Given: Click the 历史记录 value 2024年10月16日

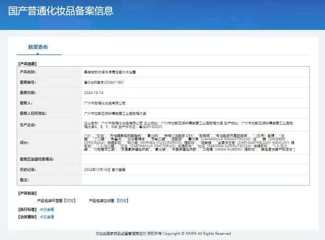Looking at the screenshot, I should (x=97, y=170).
